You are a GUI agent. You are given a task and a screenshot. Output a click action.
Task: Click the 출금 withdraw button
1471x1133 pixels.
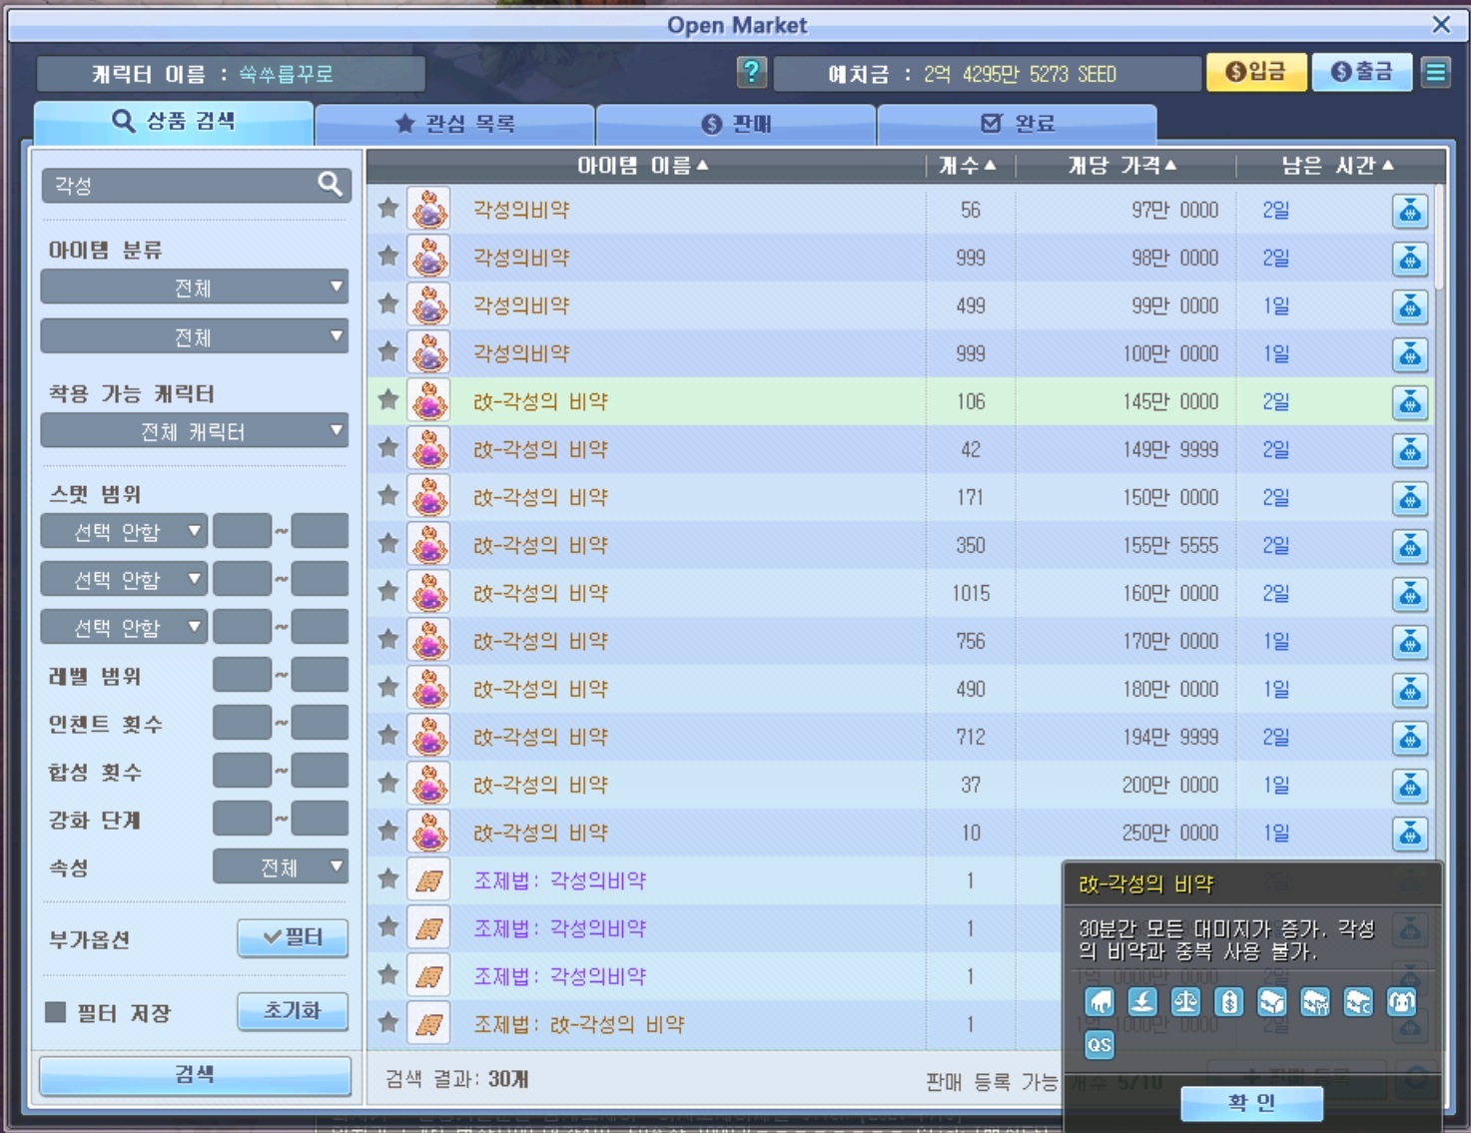1362,72
